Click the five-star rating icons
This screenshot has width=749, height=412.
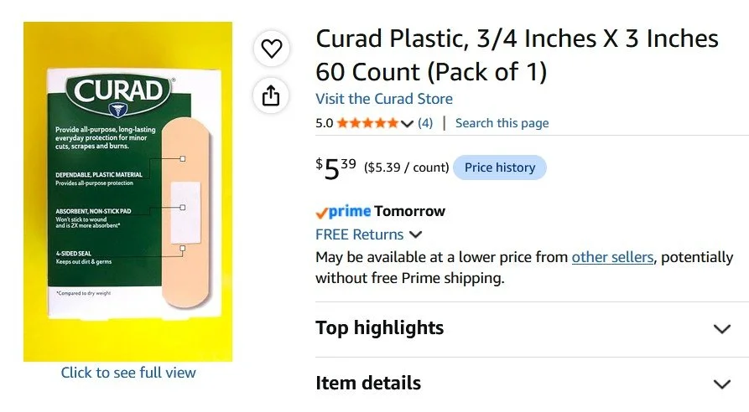pos(367,123)
